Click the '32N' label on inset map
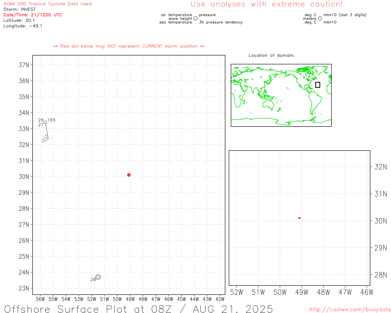This screenshot has height=313, width=391. pos(381,167)
